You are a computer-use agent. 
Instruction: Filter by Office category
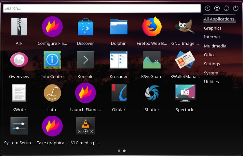(x=210, y=55)
